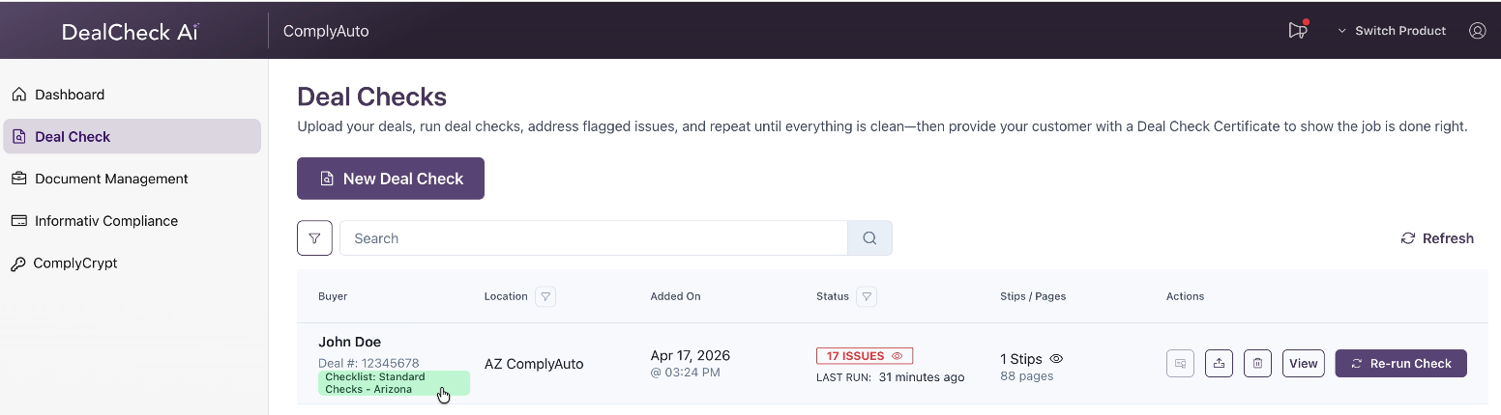Click the filter funnel button beside Search
This screenshot has width=1501, height=415.
pos(314,238)
